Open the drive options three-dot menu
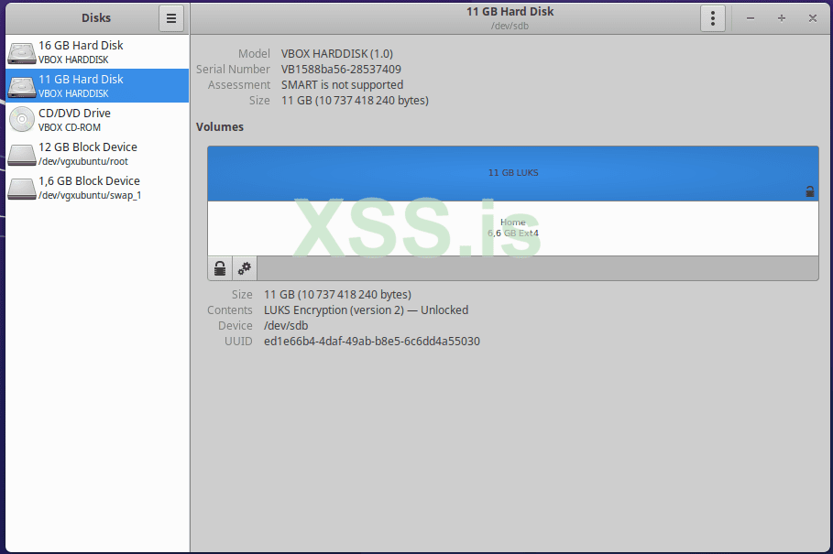Viewport: 833px width, 554px height. pos(712,18)
